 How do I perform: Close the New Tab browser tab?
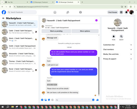tap(27, 2)
